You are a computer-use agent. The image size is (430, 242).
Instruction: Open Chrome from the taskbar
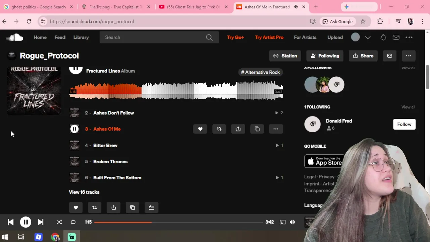click(55, 237)
